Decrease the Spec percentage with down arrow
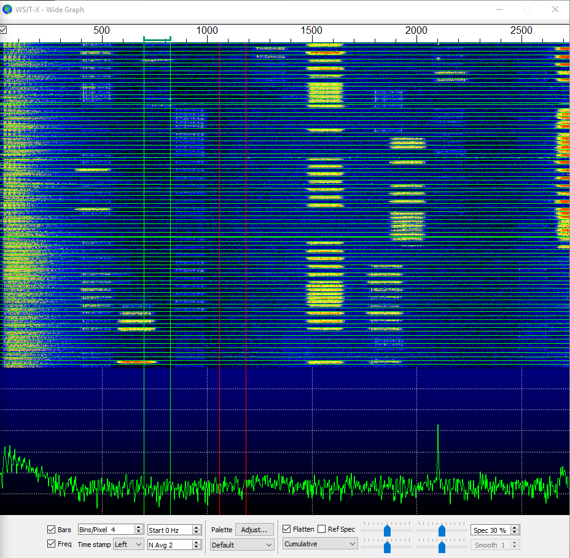Image resolution: width=570 pixels, height=558 pixels. [515, 532]
